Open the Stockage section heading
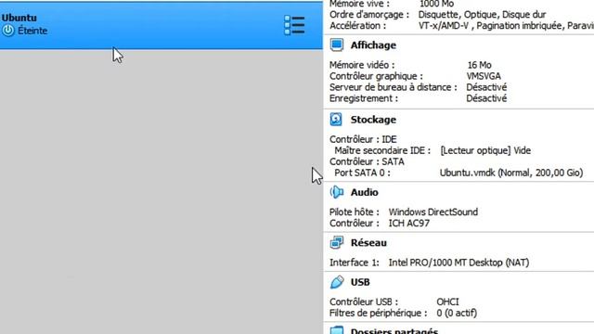The width and height of the screenshot is (594, 334). (373, 120)
